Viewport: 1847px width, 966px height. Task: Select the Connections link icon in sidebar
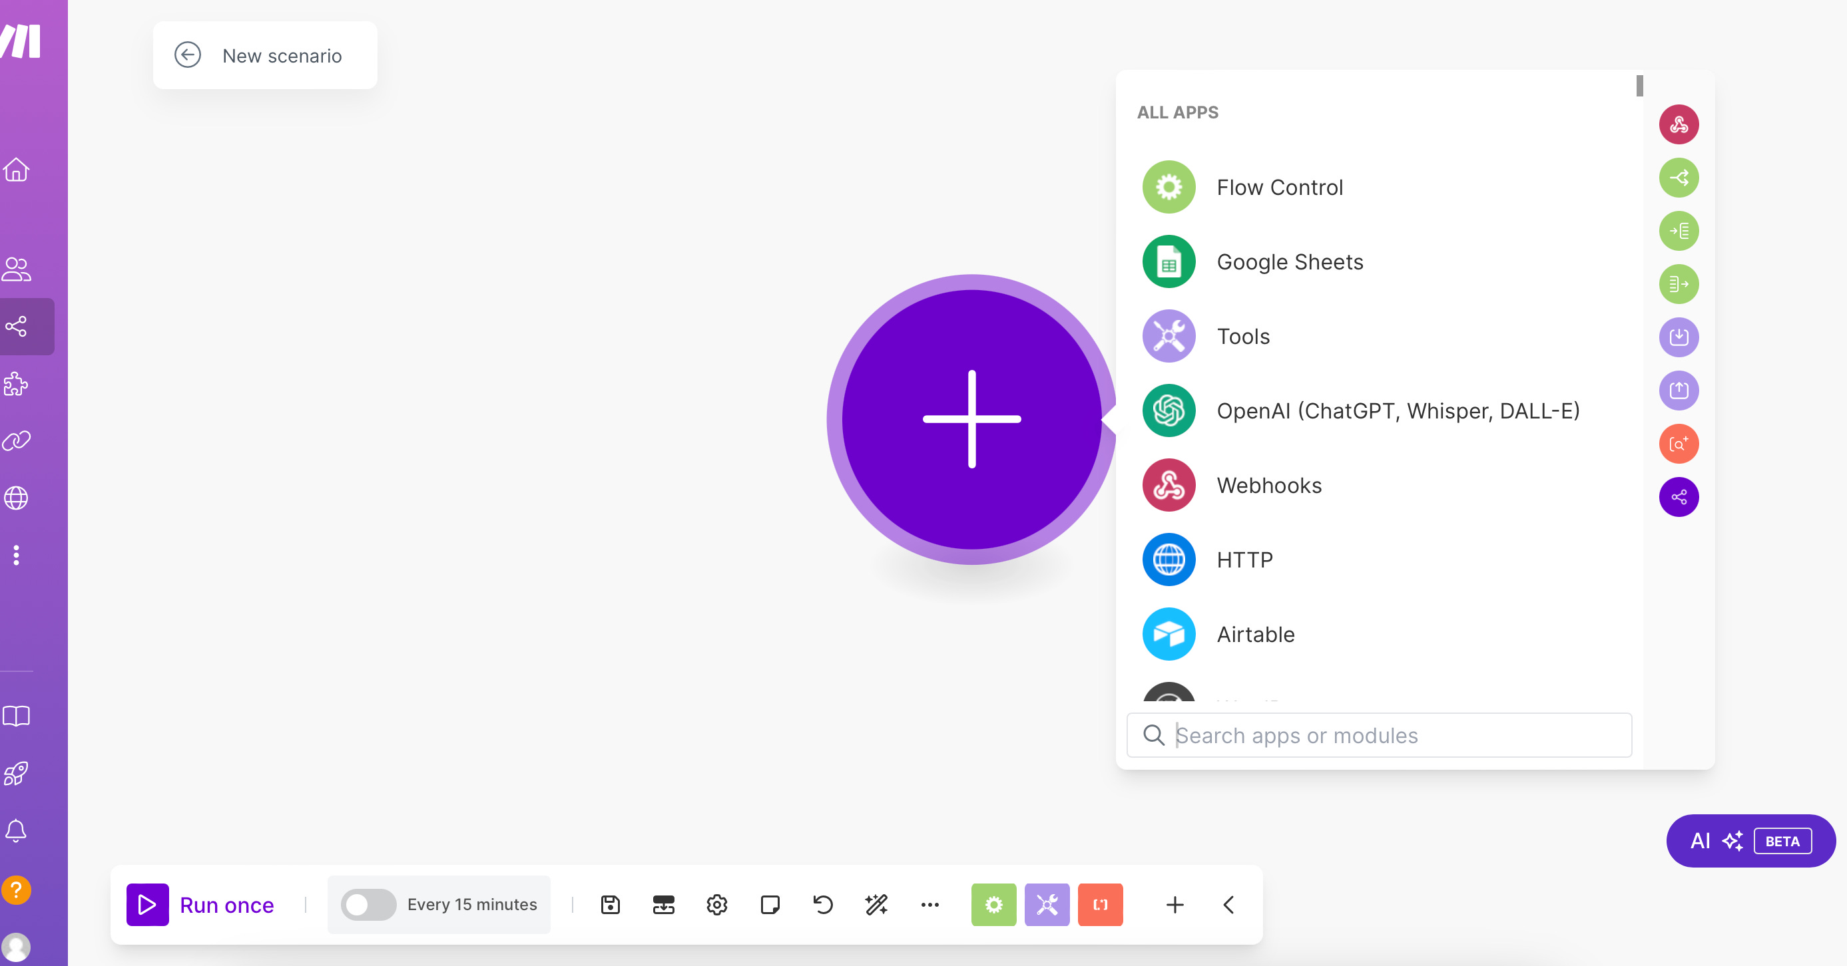17,440
